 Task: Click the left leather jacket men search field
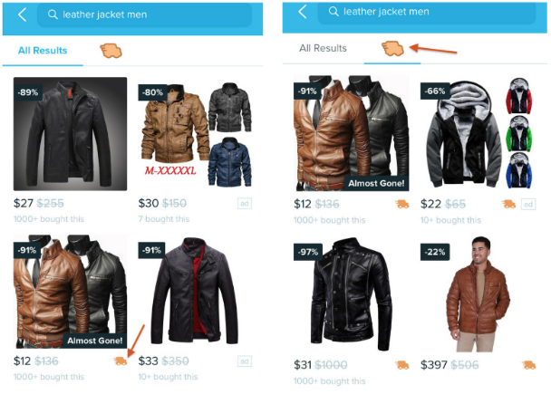(x=144, y=14)
